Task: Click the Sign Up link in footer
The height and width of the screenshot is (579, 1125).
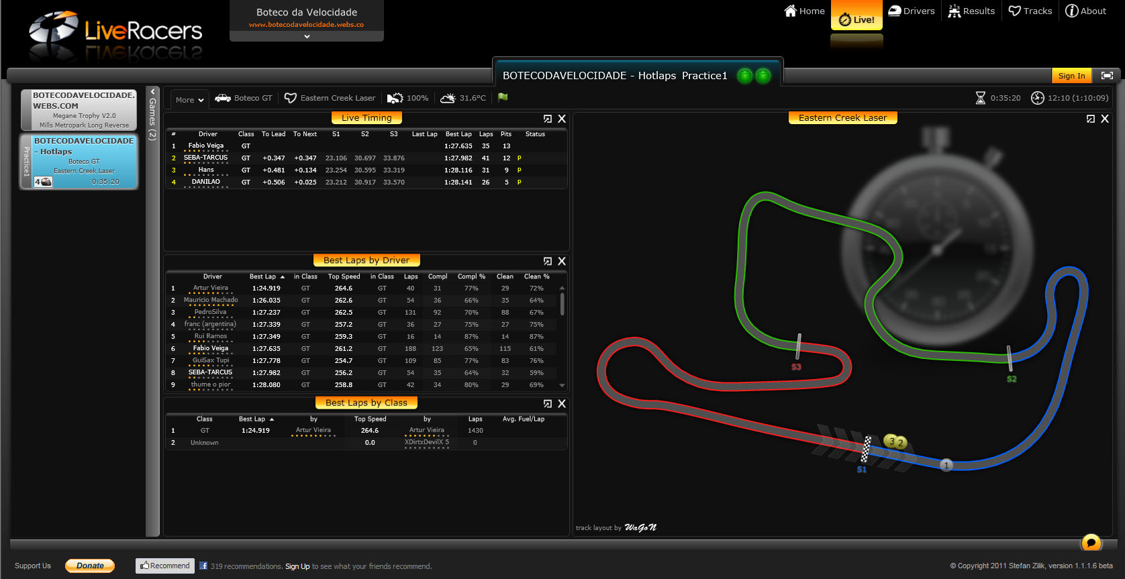Action: click(297, 566)
